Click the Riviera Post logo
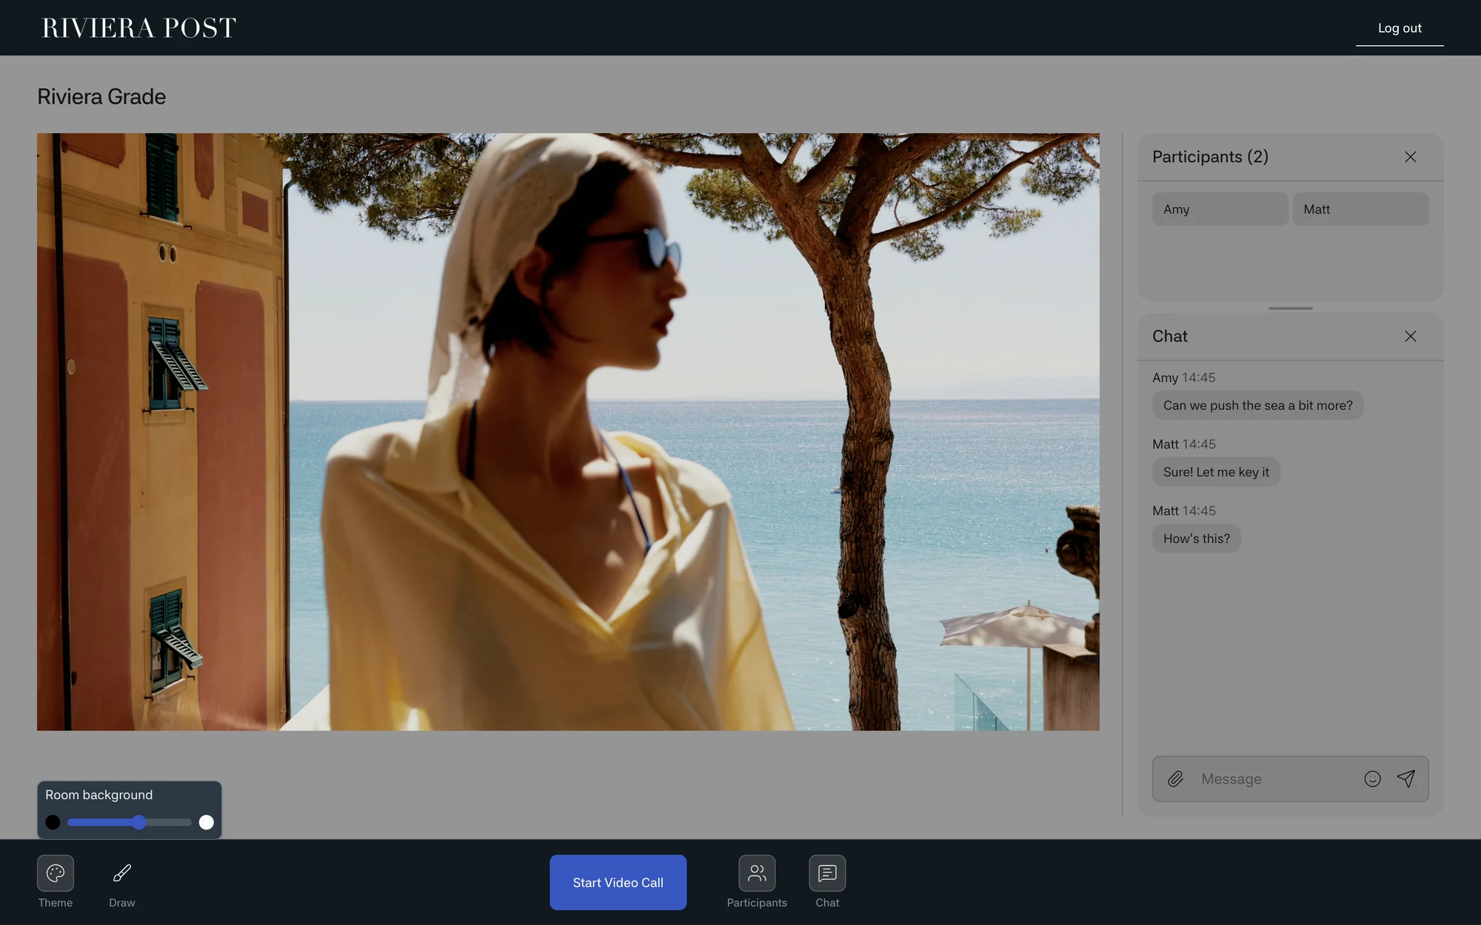1481x925 pixels. [139, 28]
